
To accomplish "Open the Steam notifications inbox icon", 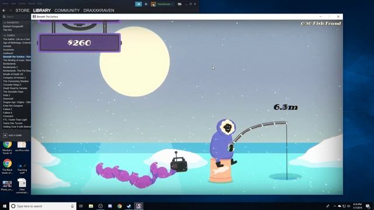I will [x=146, y=4].
